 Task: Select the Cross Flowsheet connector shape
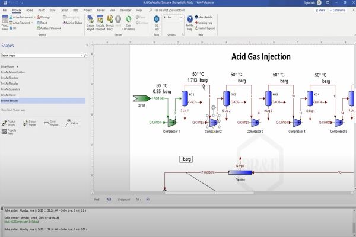point(52,123)
